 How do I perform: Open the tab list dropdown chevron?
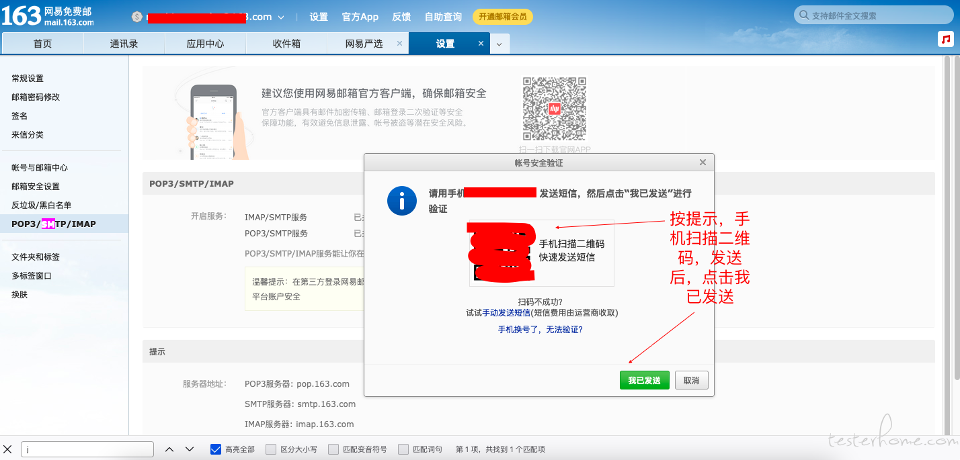click(499, 44)
